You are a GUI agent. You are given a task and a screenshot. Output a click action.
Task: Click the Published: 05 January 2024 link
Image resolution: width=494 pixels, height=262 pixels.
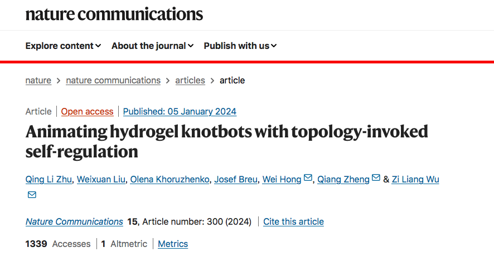(x=180, y=111)
